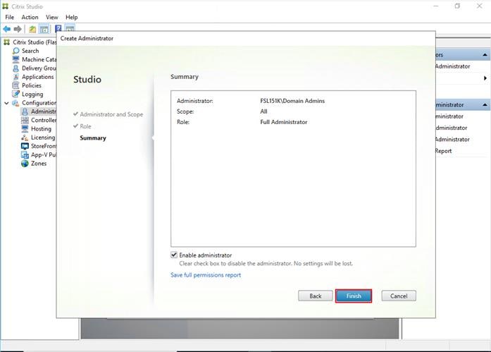Viewport: 491px width, 352px height.
Task: Select the Hosting icon in tree
Action: (25, 128)
